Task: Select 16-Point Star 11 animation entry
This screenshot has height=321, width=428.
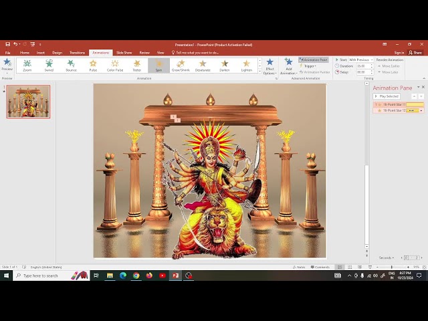Action: pos(399,104)
